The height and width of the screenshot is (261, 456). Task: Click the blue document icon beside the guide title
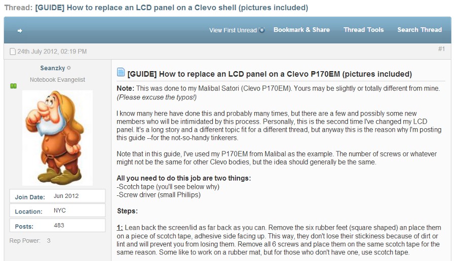pyautogui.click(x=121, y=72)
